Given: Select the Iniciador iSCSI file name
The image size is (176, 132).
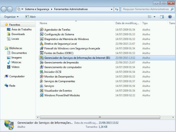Looking at the screenshot, I should pos(53,72).
